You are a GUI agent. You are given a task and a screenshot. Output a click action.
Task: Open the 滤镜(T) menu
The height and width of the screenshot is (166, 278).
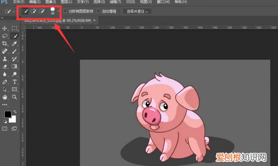pos(115,2)
